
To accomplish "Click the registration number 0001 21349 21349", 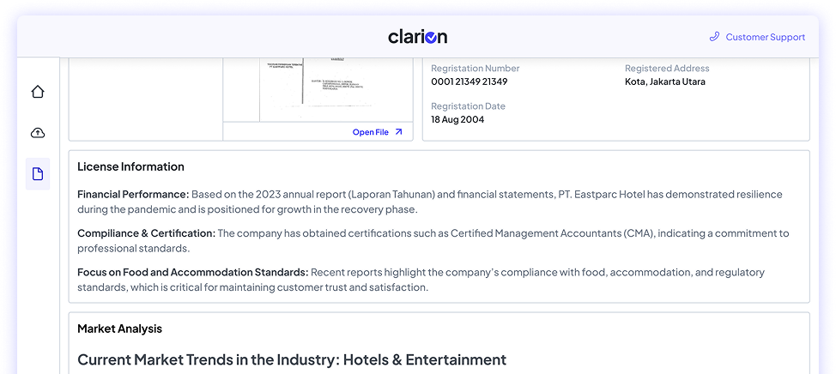I will point(469,82).
